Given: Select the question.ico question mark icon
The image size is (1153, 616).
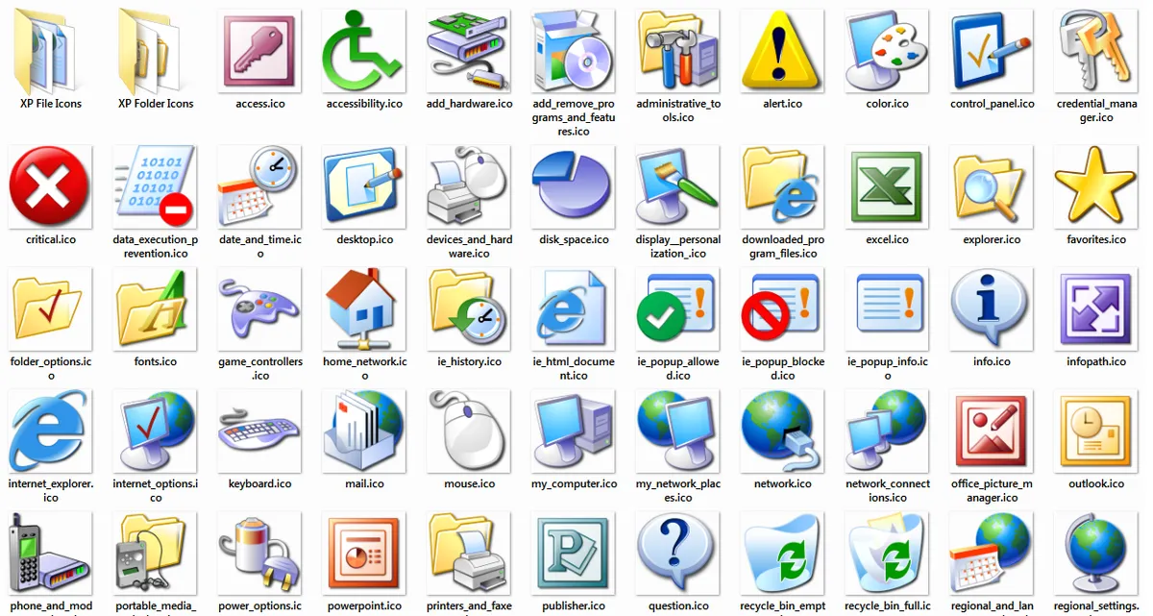Looking at the screenshot, I should (x=678, y=554).
